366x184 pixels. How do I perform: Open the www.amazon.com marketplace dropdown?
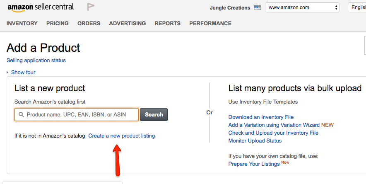[x=302, y=7]
